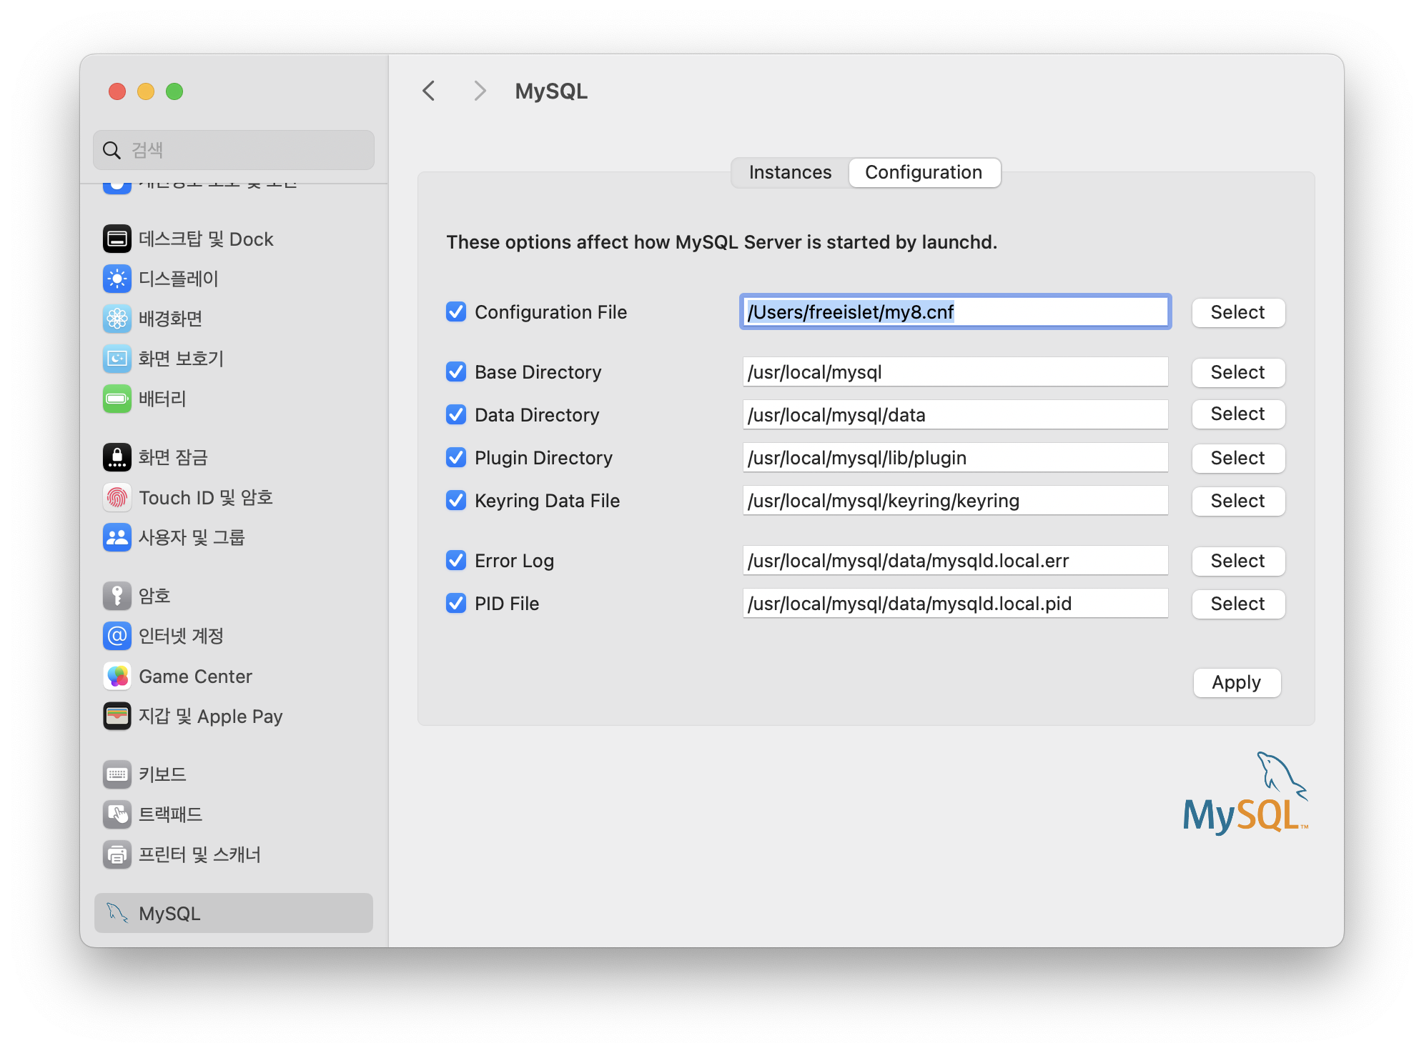Click Select for Keyring Data File
The image size is (1424, 1053).
[x=1237, y=501]
